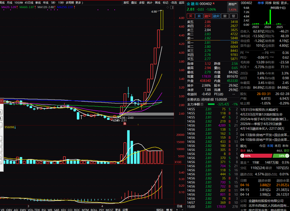
Task: Open the 多周期 multi-period view
Action: coord(70,3)
